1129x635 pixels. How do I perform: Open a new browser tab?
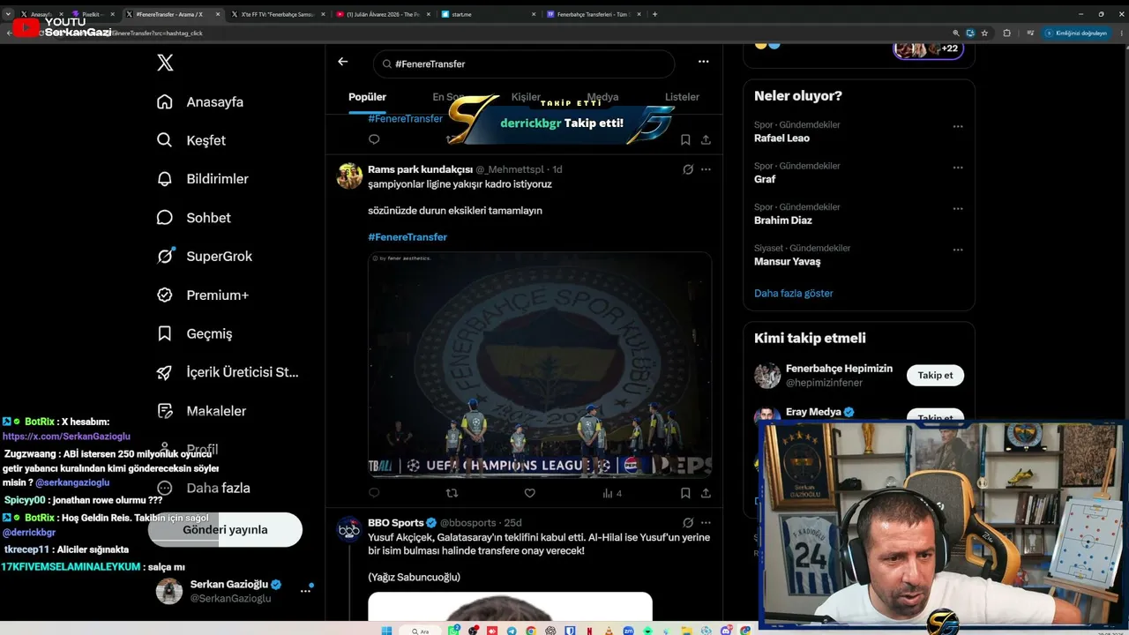coord(654,14)
